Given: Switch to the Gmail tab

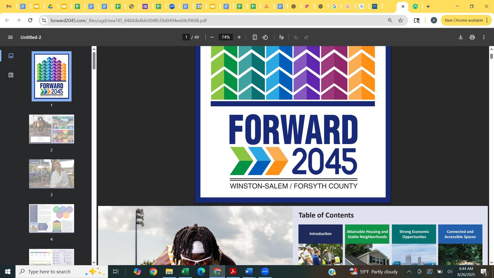Looking at the screenshot, I should coord(9,6).
